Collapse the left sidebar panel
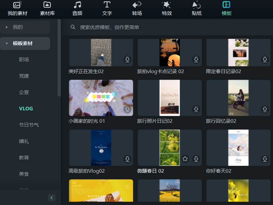This screenshot has width=273, height=205. [x=52, y=197]
